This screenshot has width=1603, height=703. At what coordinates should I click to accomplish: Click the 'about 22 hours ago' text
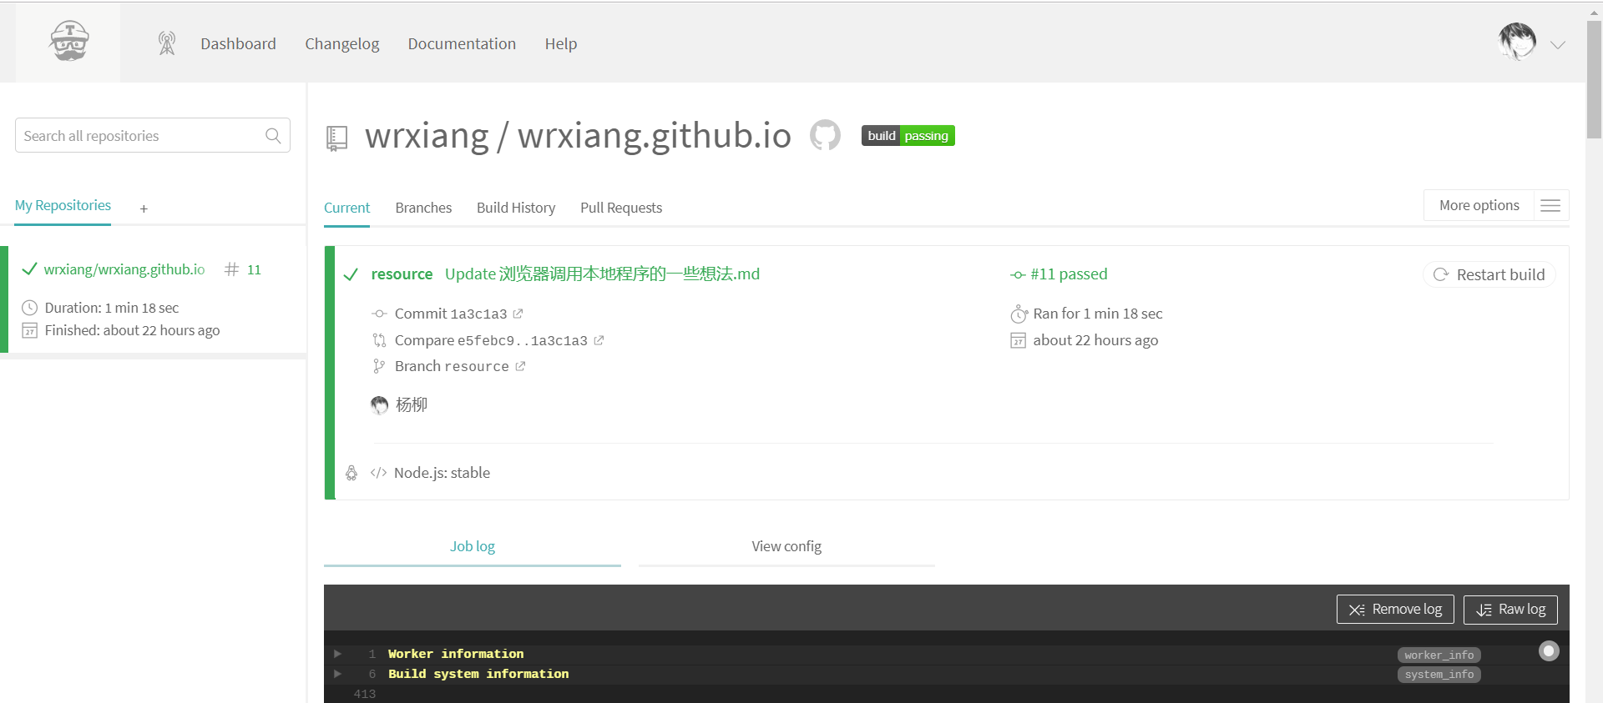[x=1095, y=340]
